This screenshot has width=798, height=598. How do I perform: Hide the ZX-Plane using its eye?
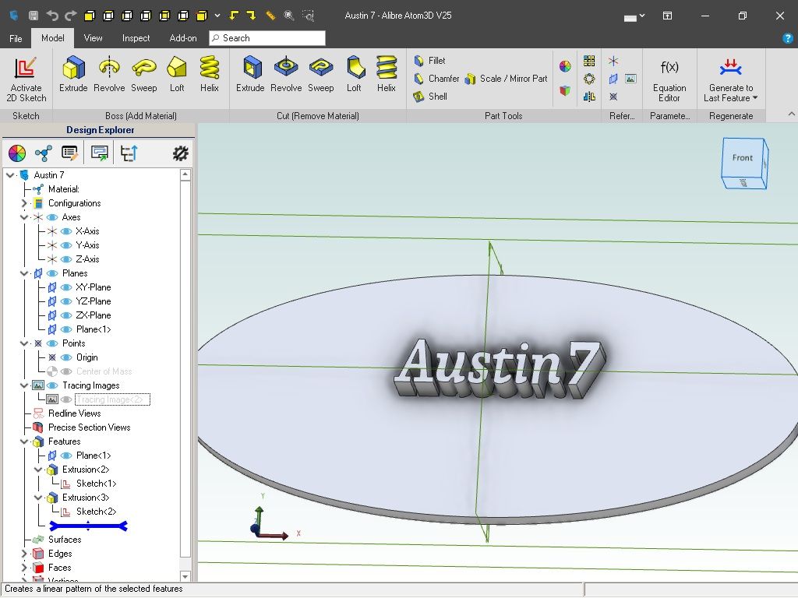point(66,316)
